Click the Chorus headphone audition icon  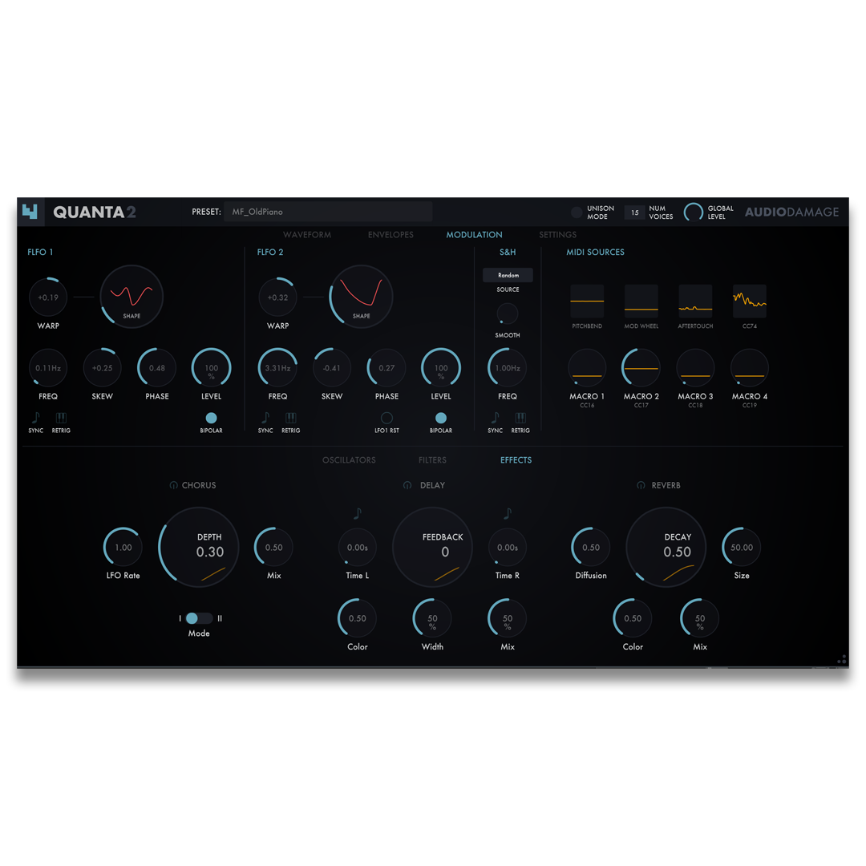point(173,485)
